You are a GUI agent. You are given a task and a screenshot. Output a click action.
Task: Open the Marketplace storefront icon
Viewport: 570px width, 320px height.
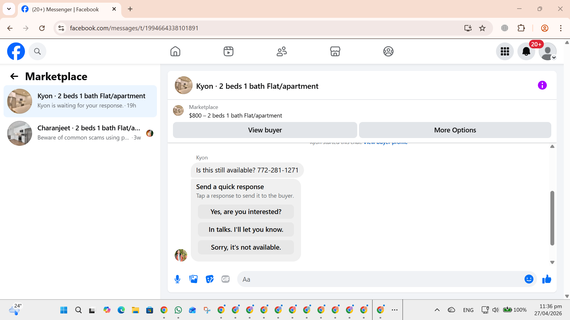point(335,51)
